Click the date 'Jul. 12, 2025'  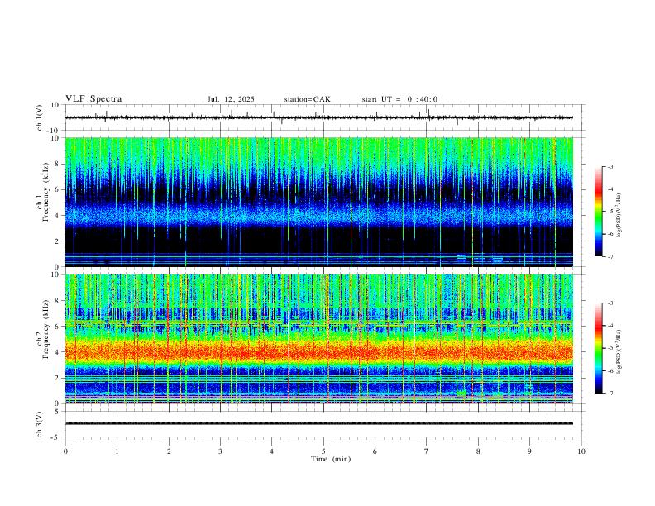[231, 99]
